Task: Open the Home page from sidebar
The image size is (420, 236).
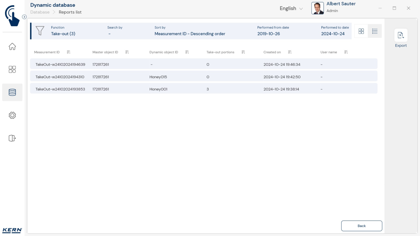Action: coord(12,47)
